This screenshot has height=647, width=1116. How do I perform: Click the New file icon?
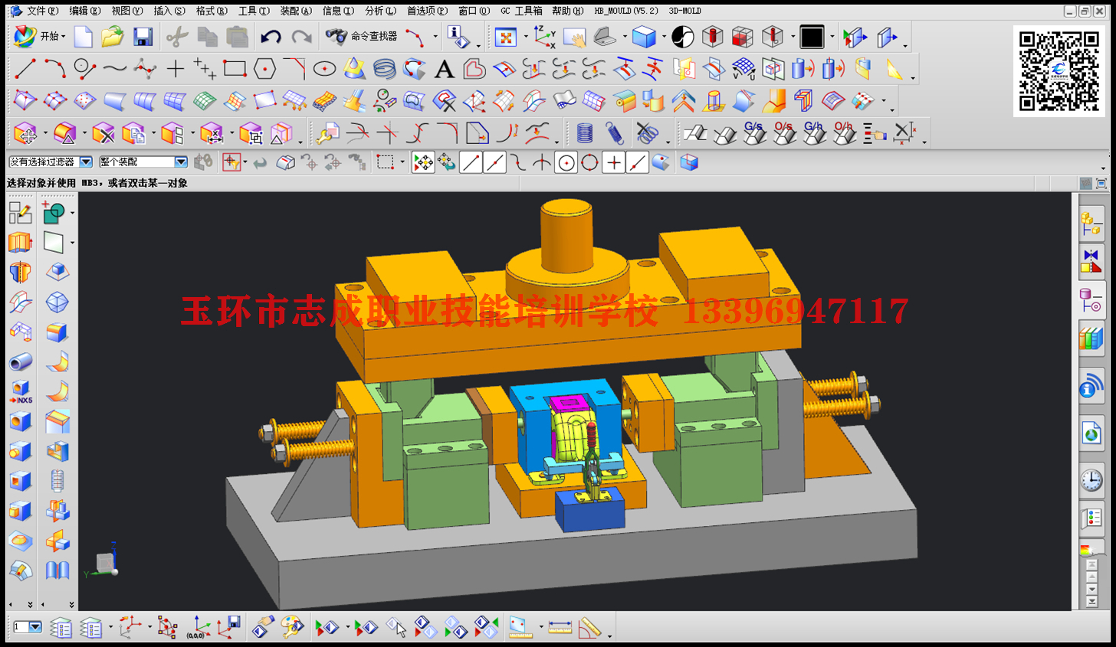click(83, 36)
